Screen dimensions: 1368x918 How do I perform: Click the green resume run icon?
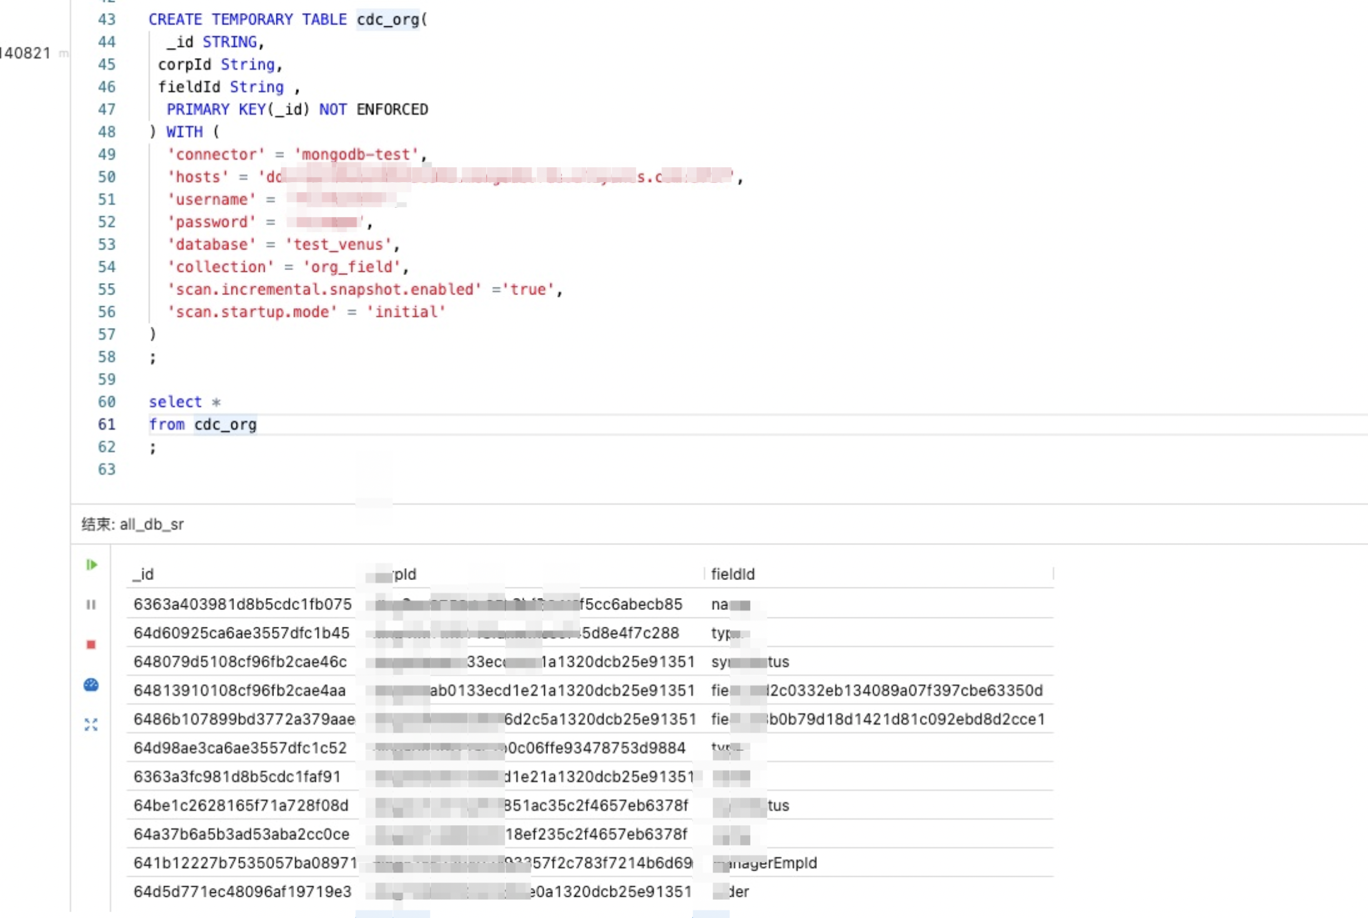tap(91, 565)
